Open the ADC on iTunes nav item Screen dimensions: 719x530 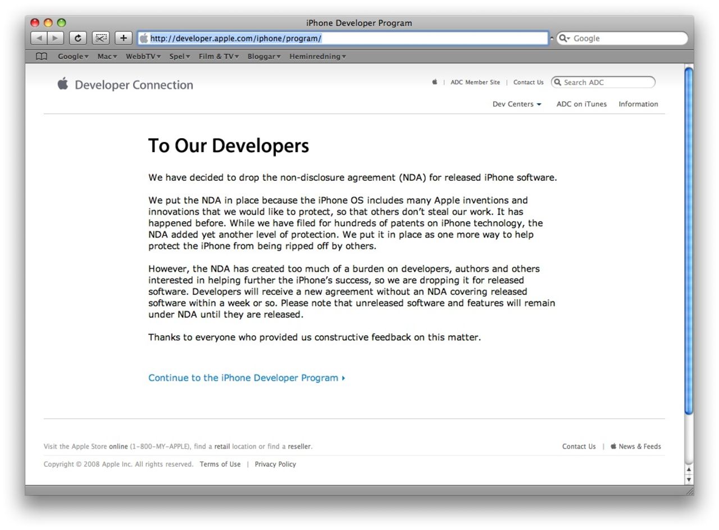click(581, 104)
